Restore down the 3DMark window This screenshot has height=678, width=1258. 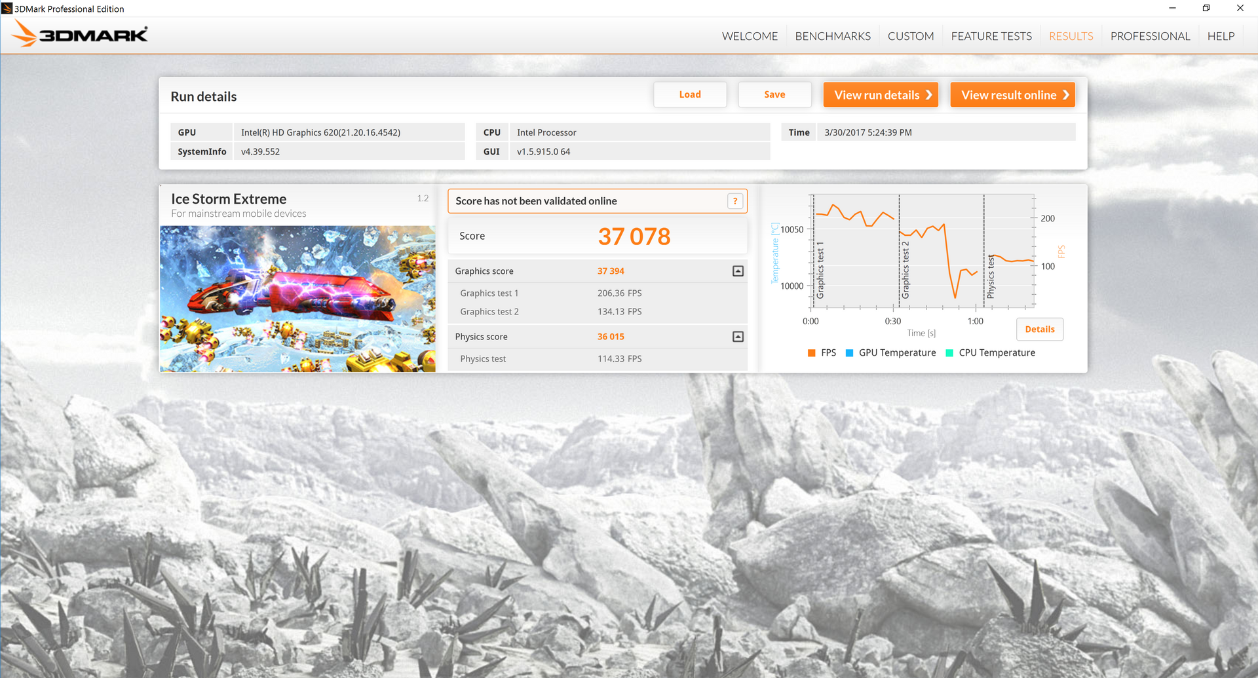point(1206,9)
